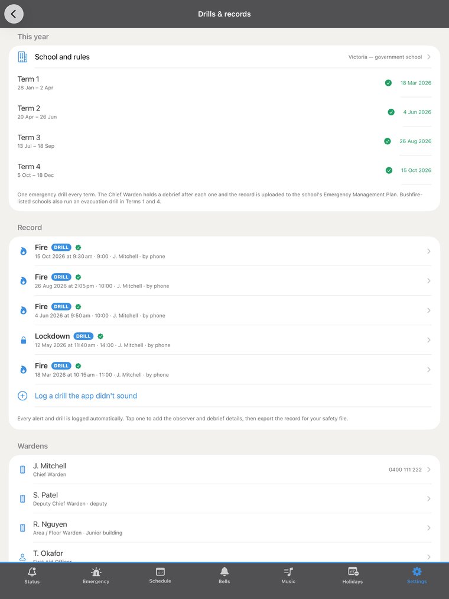Open the Music tab icon
This screenshot has height=599, width=449.
pos(288,572)
